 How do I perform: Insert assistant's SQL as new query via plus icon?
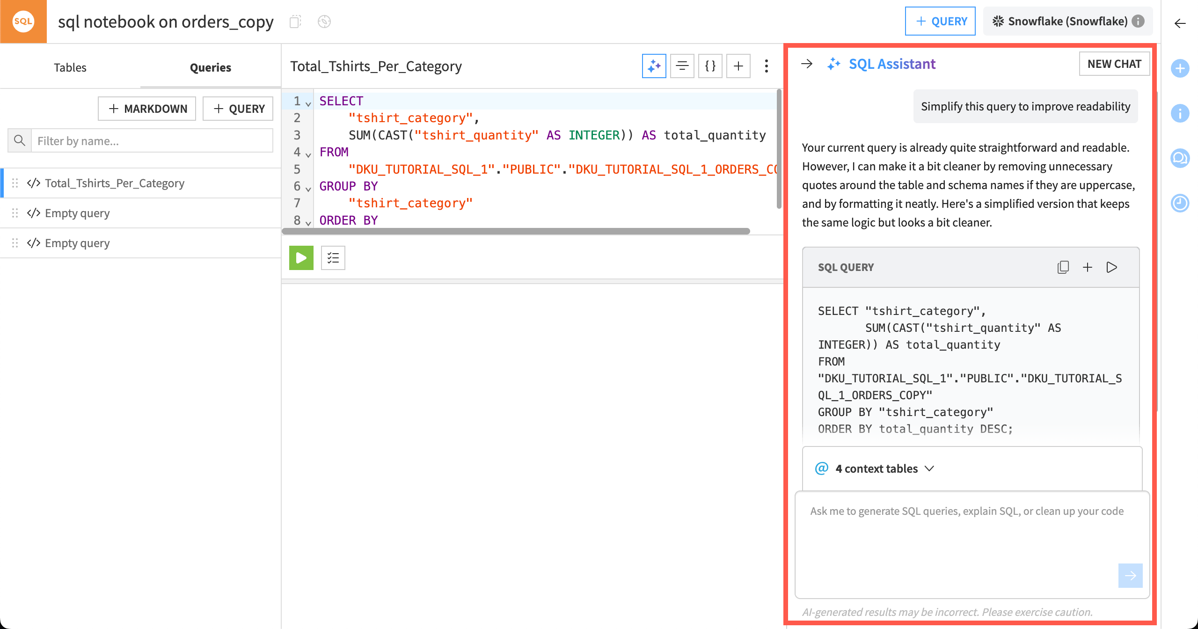pyautogui.click(x=1088, y=267)
